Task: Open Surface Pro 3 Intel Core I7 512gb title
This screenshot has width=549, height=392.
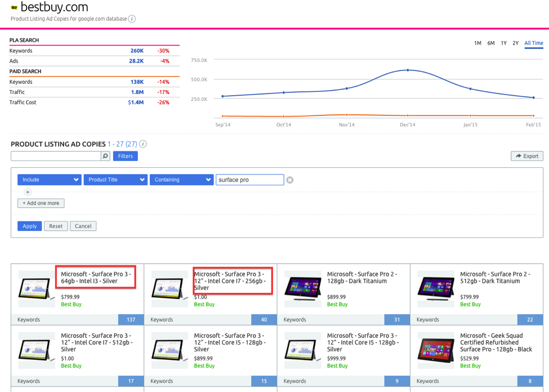Action: 97,342
